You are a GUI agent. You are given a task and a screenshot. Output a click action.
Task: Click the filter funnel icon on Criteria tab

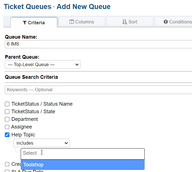pyautogui.click(x=25, y=23)
